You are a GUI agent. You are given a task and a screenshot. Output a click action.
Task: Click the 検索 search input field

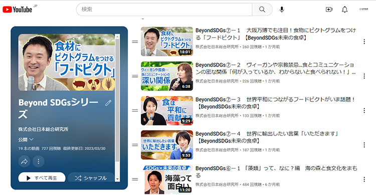click(x=164, y=9)
